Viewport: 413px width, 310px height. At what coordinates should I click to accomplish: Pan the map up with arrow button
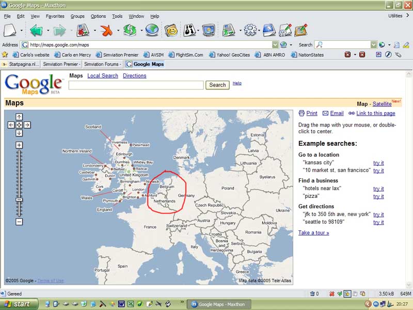19,117
